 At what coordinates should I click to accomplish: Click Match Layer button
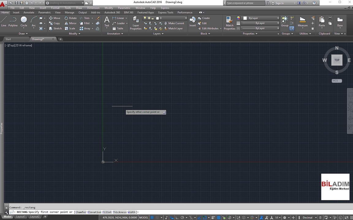(x=173, y=28)
